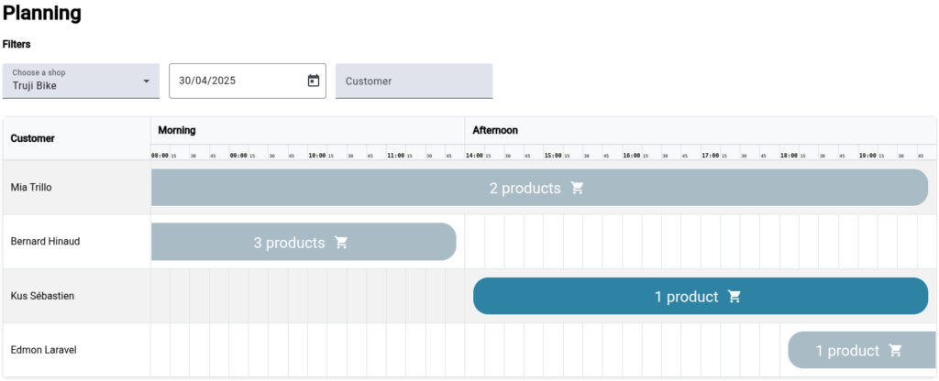The height and width of the screenshot is (381, 939).
Task: Click cart icon in Edmon Laravel's booking
Action: tap(895, 351)
